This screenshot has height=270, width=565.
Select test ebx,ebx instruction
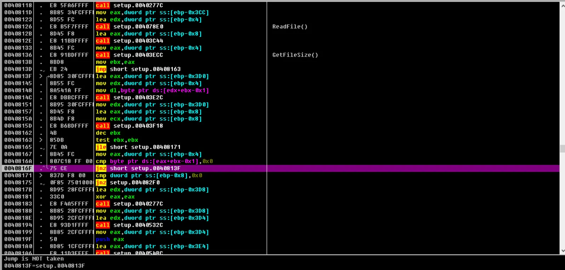117,140
